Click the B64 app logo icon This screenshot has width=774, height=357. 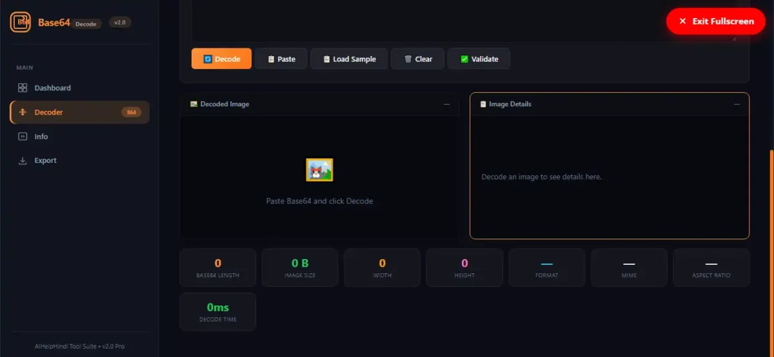coord(21,22)
